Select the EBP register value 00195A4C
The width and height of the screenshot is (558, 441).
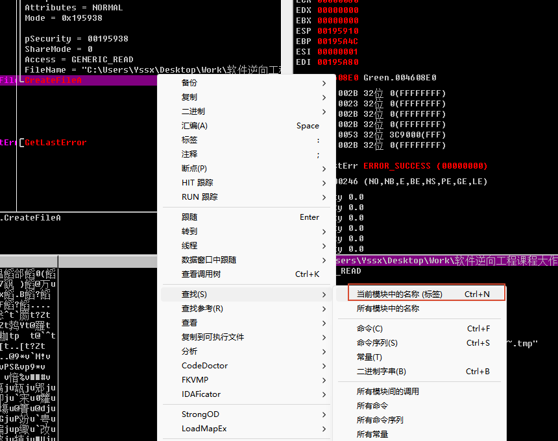(x=337, y=42)
